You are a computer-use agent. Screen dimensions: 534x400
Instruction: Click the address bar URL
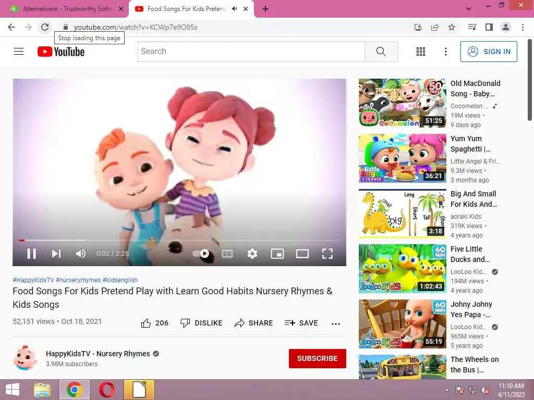(x=136, y=27)
